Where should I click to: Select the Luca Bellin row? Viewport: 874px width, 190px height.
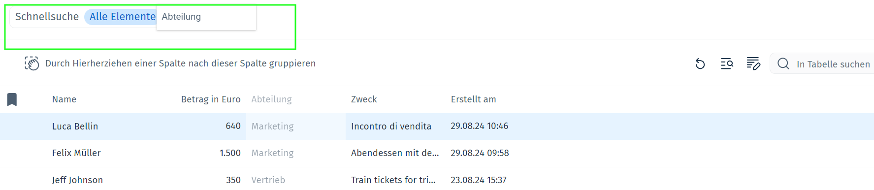pyautogui.click(x=437, y=127)
